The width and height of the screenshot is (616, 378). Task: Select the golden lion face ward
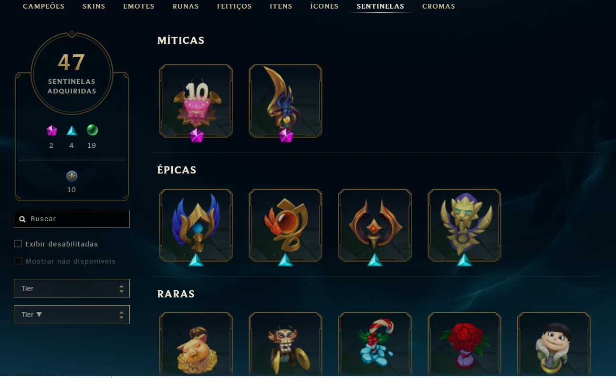[x=464, y=225]
